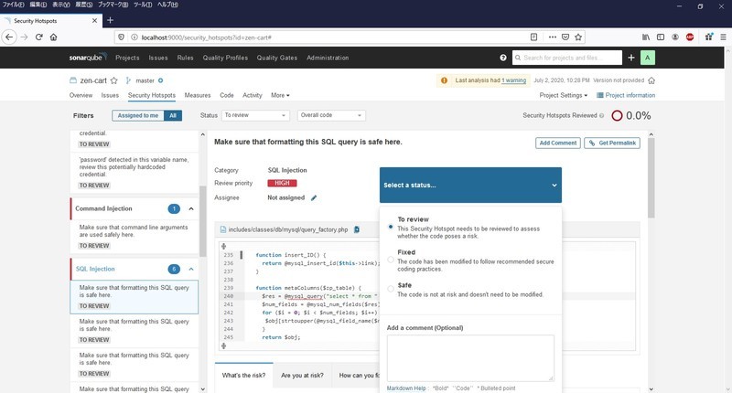This screenshot has height=393, width=732.
Task: Click the HIGH review priority badge
Action: coord(282,183)
